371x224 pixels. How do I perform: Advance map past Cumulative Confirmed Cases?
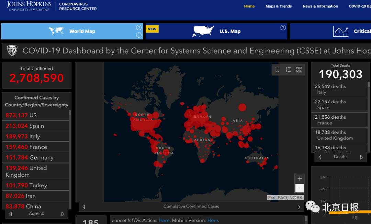pyautogui.click(x=299, y=207)
